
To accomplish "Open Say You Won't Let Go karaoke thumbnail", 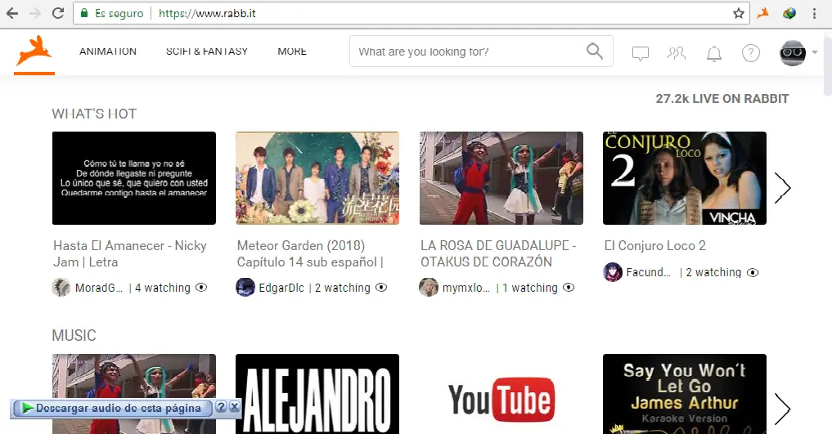I will (685, 394).
